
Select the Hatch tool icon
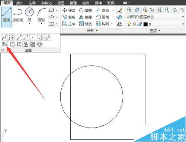(51, 24)
